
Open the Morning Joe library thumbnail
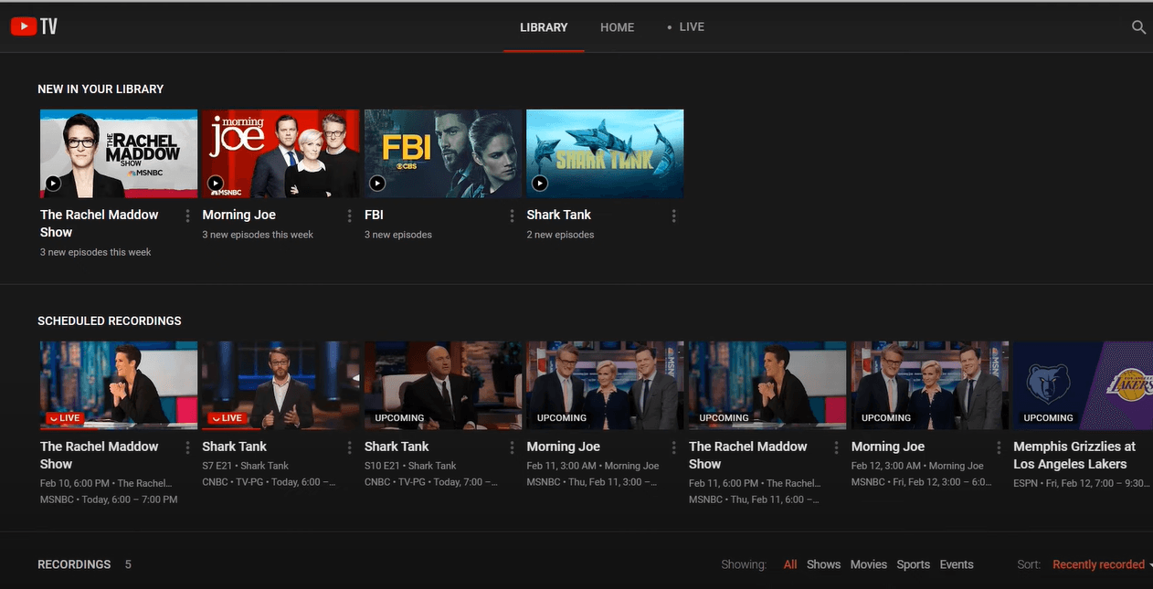[x=280, y=153]
